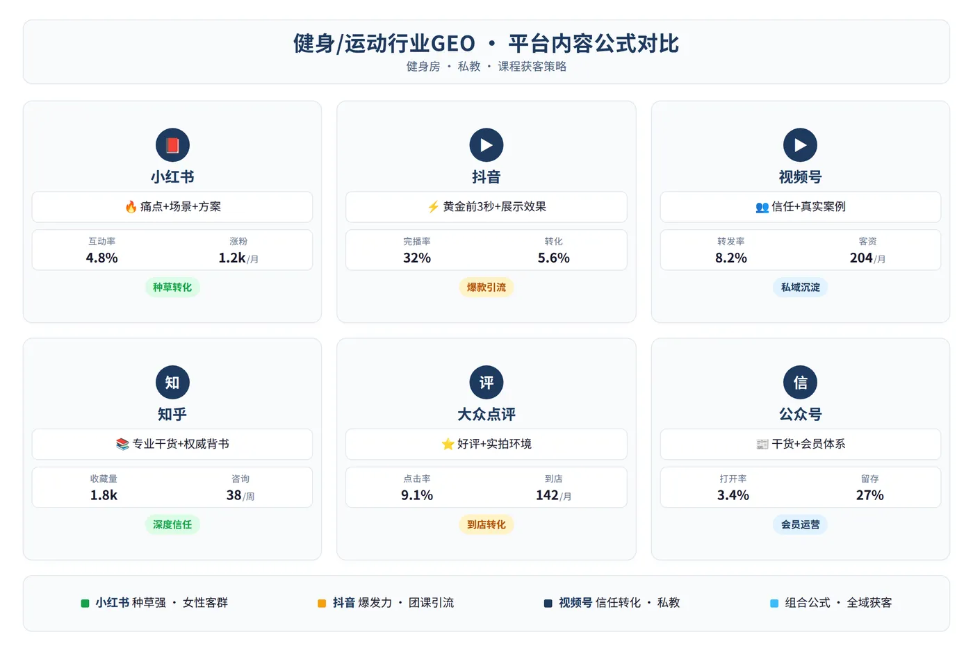Click the blue 会员运营 tag
Viewport: 973px width, 648px height.
(801, 525)
